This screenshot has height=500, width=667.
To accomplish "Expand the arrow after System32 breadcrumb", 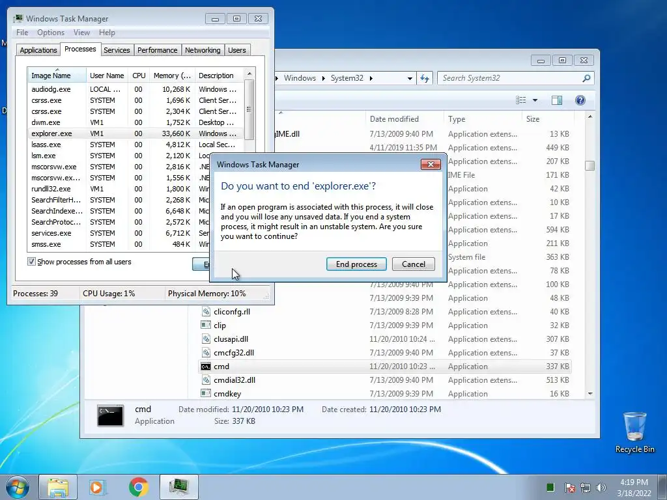I will coord(371,78).
